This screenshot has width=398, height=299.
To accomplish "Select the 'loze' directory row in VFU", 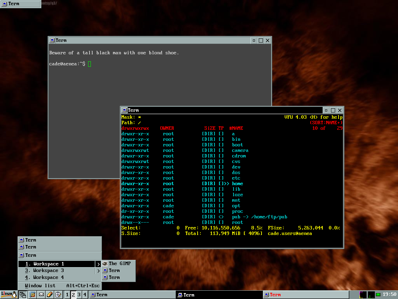I will 232,195.
